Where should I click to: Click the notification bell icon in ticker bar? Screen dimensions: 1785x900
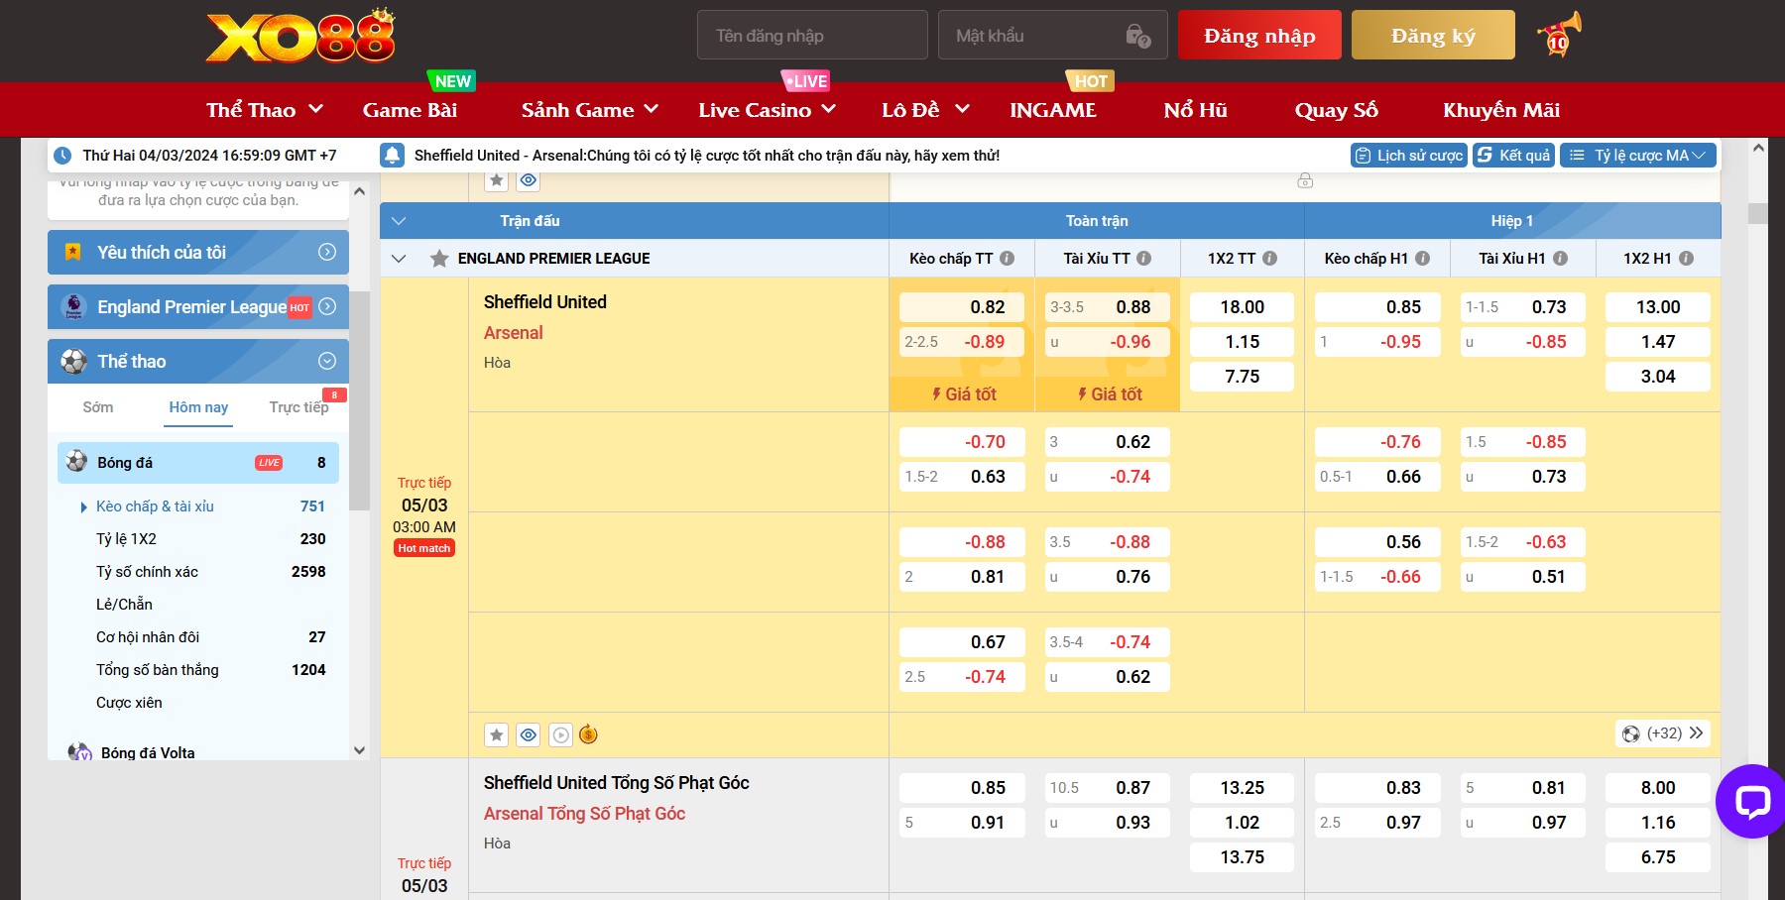393,156
